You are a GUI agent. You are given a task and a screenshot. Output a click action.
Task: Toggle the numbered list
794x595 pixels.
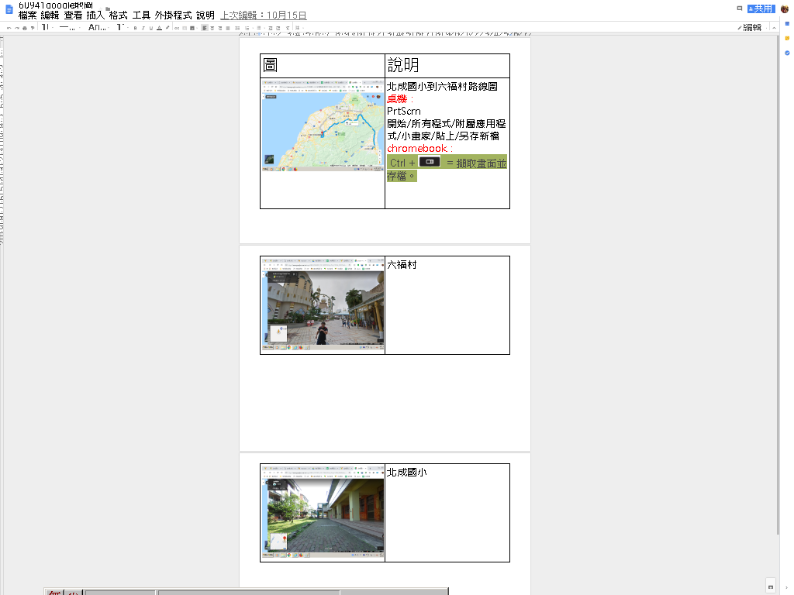[247, 28]
